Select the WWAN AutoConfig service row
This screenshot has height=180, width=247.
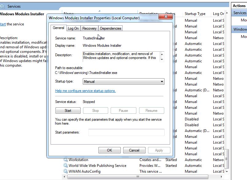point(143,171)
